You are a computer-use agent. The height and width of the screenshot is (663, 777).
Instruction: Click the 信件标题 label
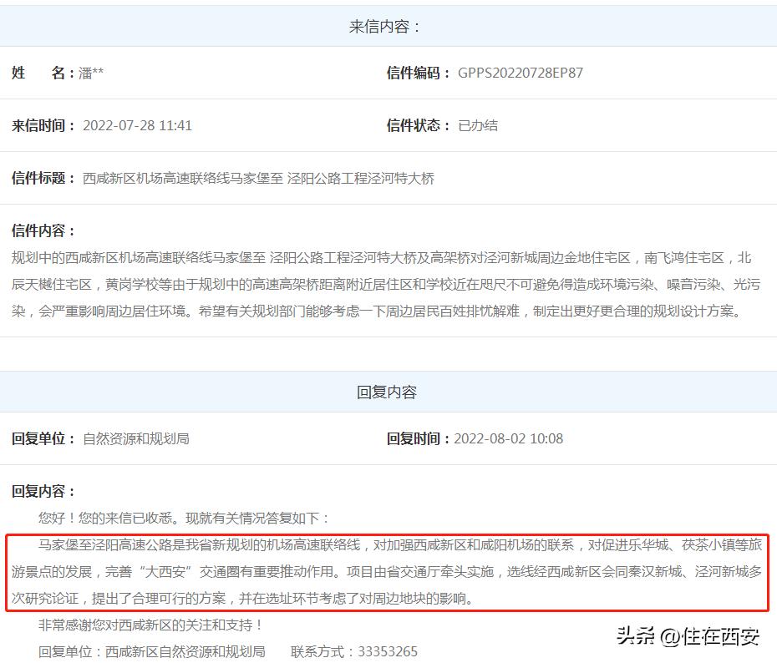click(43, 178)
